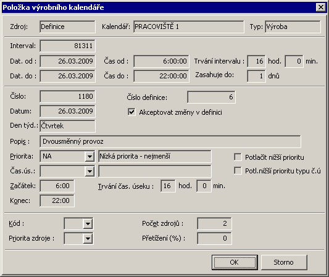Confirm with the OK button
This screenshot has height=277, width=329.
click(235, 262)
